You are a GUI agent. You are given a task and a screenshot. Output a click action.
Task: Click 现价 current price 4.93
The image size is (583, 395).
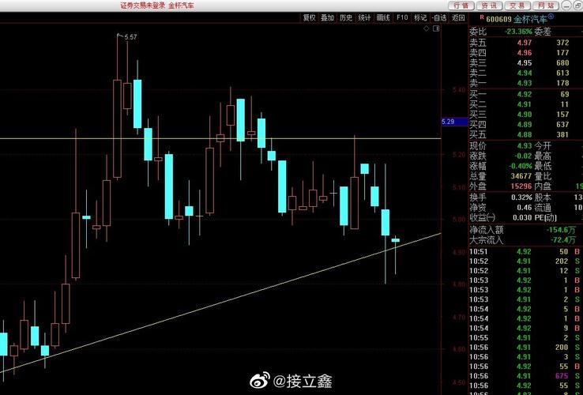coord(525,145)
